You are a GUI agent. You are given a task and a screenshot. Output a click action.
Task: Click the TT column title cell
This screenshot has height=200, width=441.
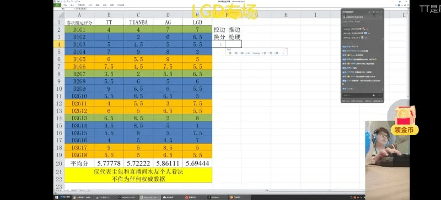tap(109, 22)
